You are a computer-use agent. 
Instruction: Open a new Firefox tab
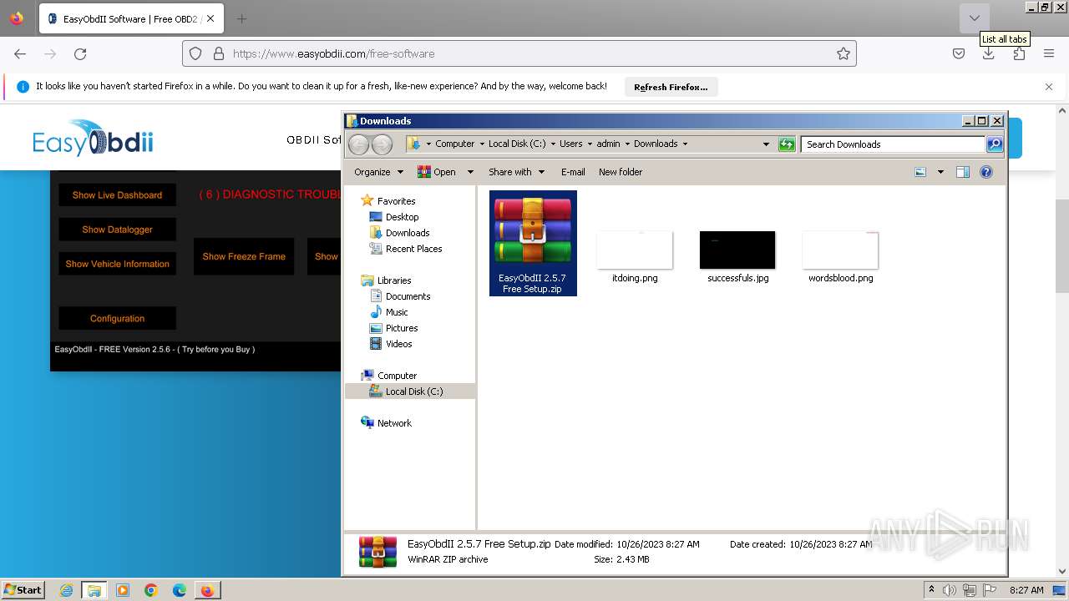point(241,18)
